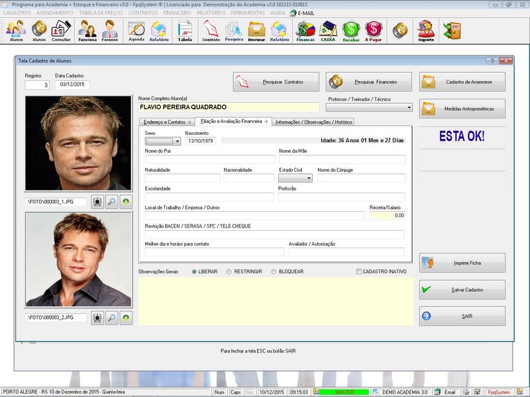Screen dimensions: 530x397
Task: Click magnifier icon for FOTO\000003_2.JPG
Action: 111,318
